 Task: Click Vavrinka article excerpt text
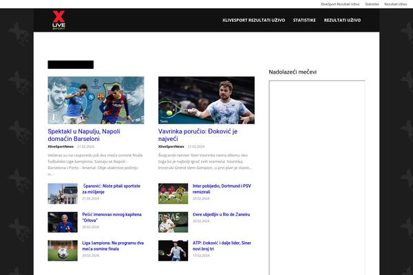point(205,162)
